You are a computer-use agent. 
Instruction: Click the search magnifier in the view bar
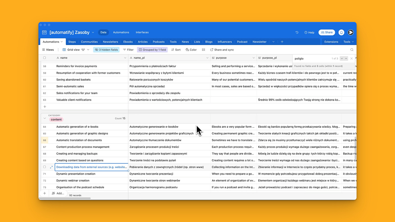352,50
